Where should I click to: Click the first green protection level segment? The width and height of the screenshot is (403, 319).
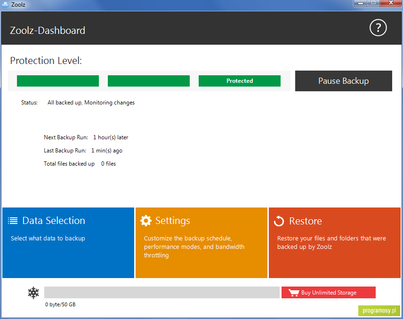point(58,81)
